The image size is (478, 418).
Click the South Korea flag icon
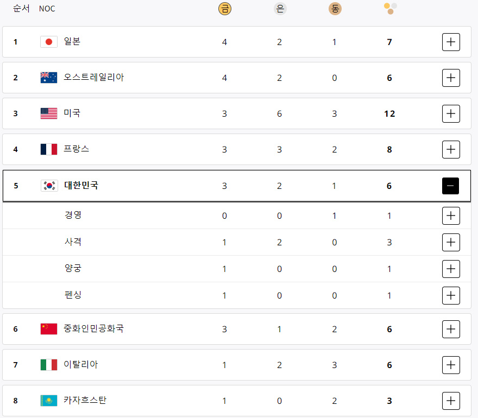coord(49,185)
